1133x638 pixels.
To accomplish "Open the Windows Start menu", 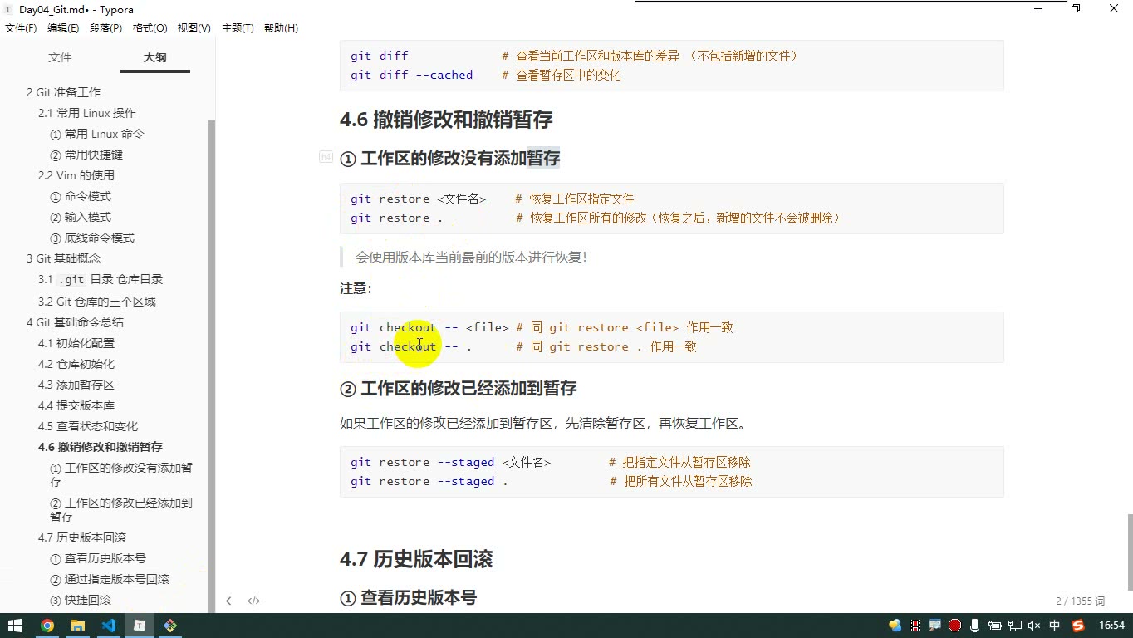I will coord(15,626).
